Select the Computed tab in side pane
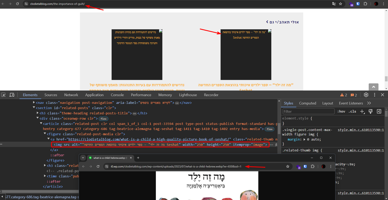Image resolution: width=388 pixels, height=200 pixels. pos(308,103)
